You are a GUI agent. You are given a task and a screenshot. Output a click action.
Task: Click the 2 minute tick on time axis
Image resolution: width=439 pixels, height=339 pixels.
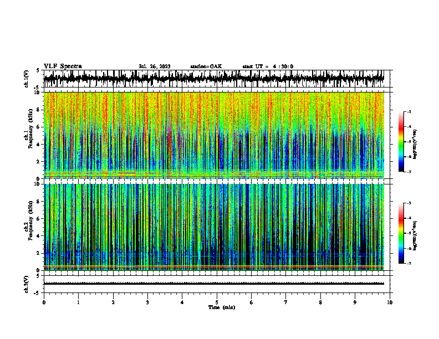point(113,302)
